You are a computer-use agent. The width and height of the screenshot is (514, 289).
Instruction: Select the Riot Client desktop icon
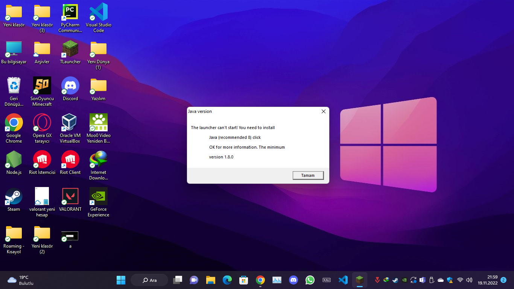[x=70, y=163]
